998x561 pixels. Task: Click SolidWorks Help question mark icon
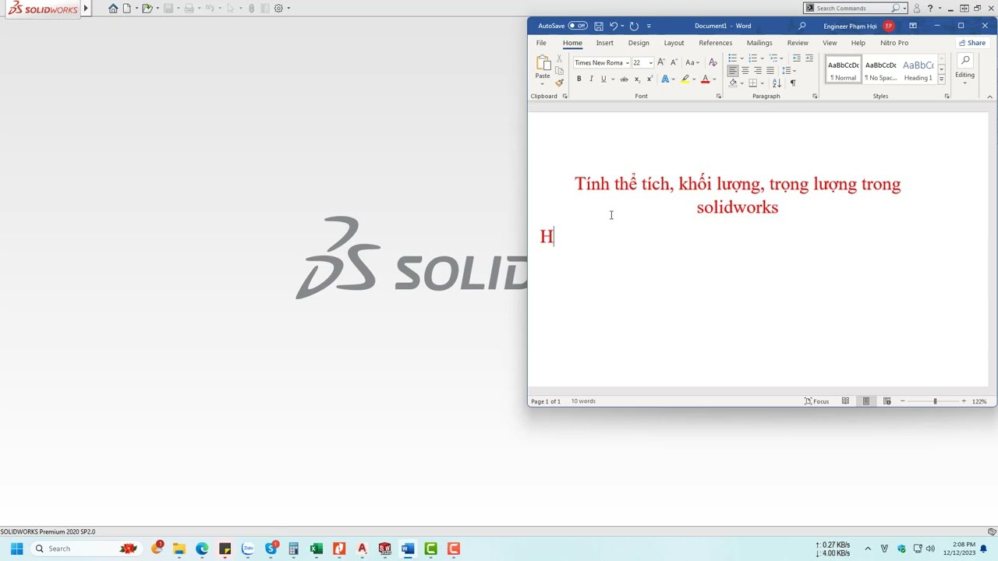[930, 8]
